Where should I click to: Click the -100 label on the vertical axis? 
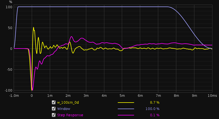[x=8, y=90]
